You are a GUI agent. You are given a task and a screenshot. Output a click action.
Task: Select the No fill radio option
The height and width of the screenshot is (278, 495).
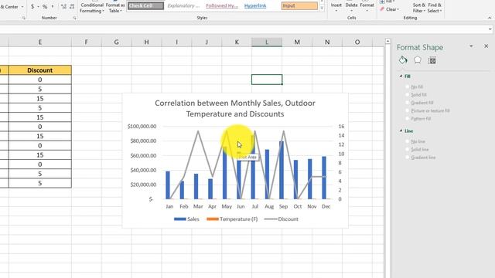coord(408,86)
